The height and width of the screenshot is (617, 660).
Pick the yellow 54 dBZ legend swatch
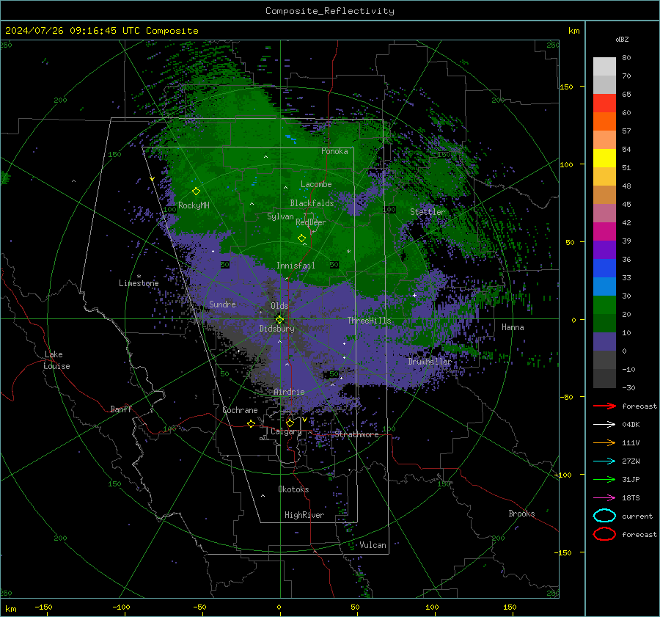pos(604,158)
